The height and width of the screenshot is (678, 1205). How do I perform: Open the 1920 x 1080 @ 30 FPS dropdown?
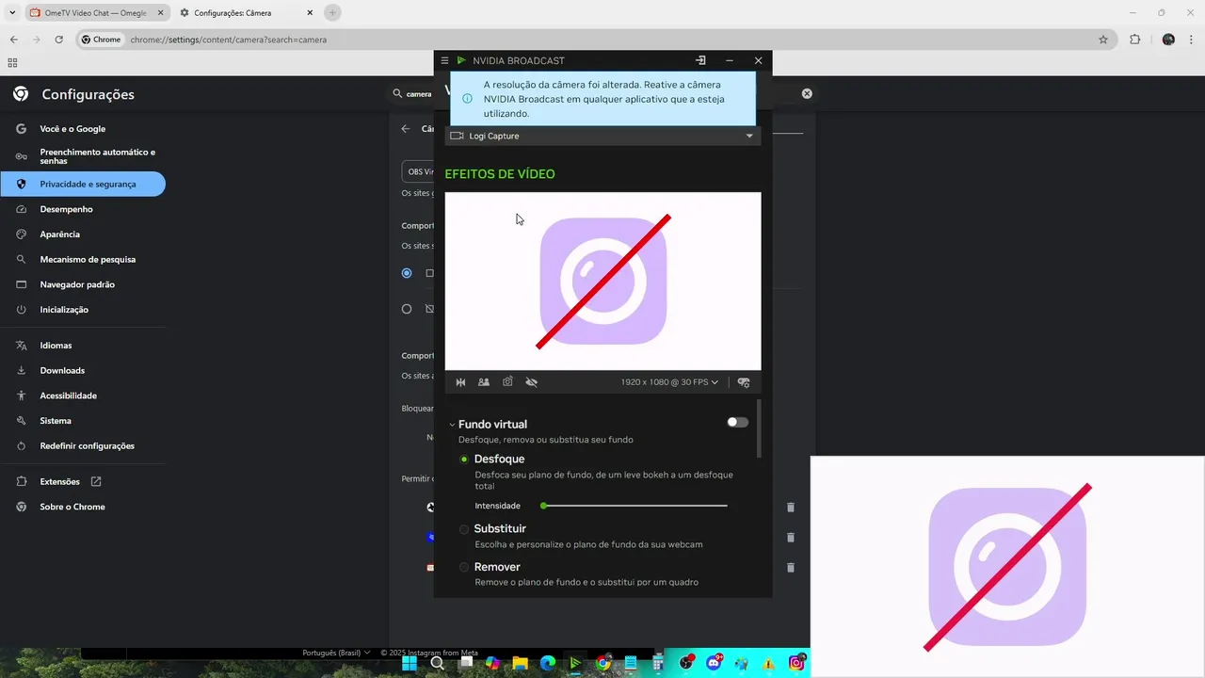[669, 382]
